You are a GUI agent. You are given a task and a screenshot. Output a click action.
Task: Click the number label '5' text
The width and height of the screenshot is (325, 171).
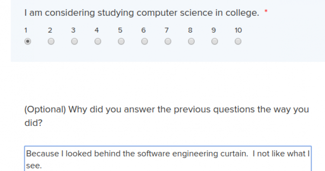coord(120,30)
